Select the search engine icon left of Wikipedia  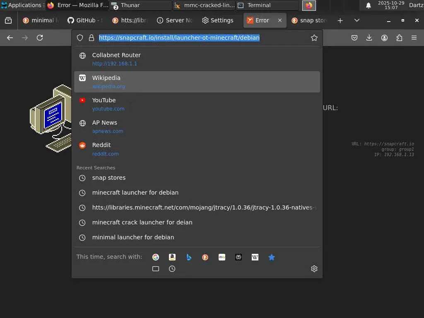click(238, 257)
